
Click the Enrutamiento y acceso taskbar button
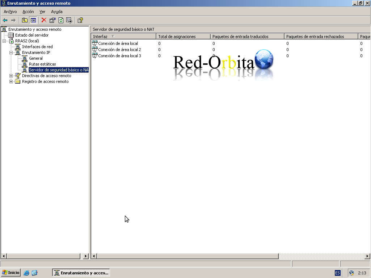[x=81, y=273]
